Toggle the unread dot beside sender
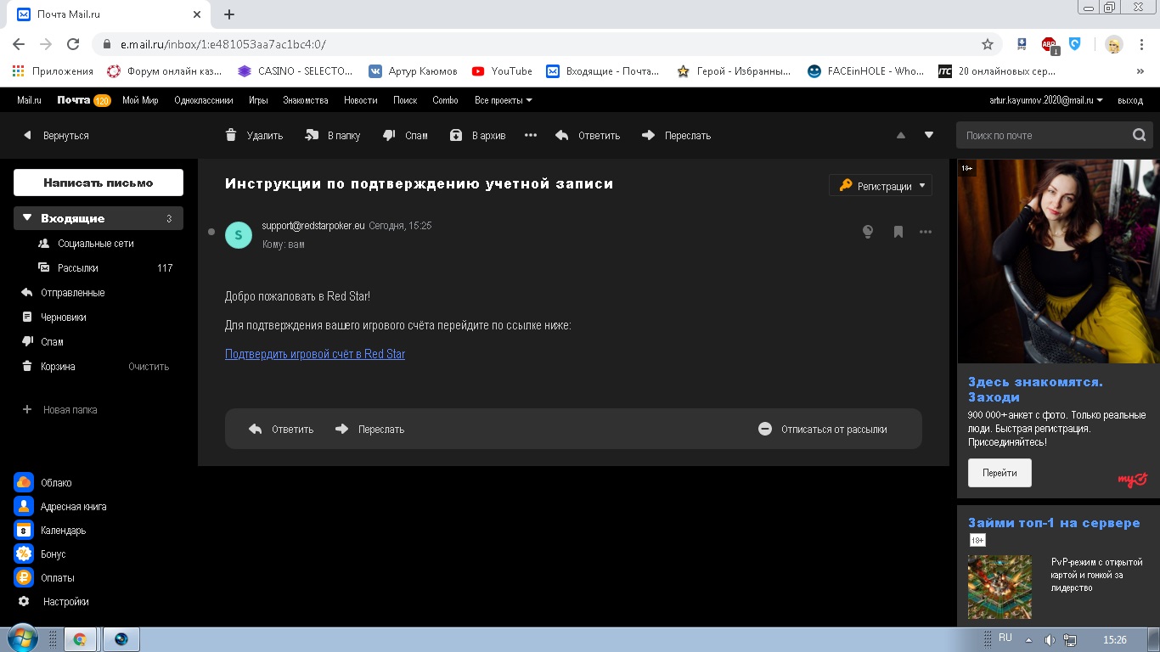 (211, 231)
